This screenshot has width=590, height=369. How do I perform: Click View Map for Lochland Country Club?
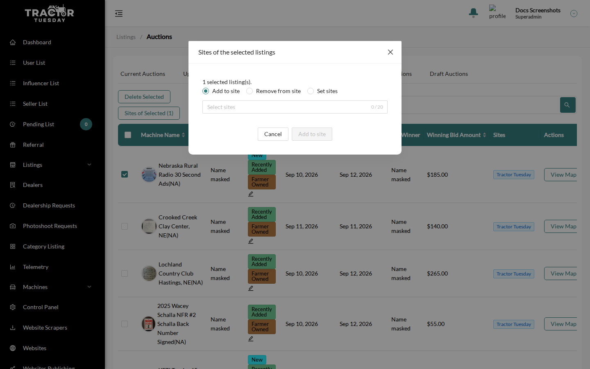pyautogui.click(x=560, y=273)
